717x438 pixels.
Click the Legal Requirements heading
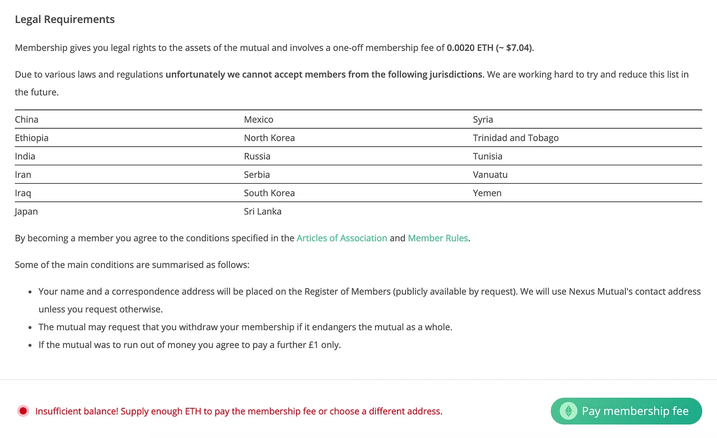click(x=65, y=19)
